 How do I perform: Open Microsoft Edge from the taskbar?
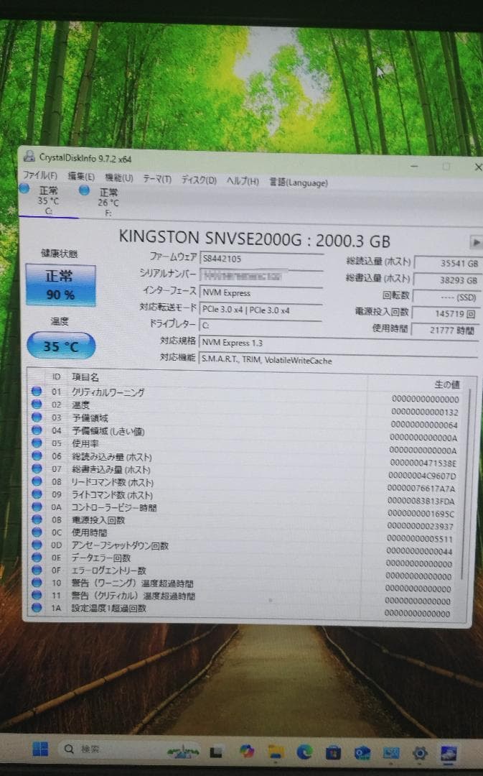[x=304, y=753]
